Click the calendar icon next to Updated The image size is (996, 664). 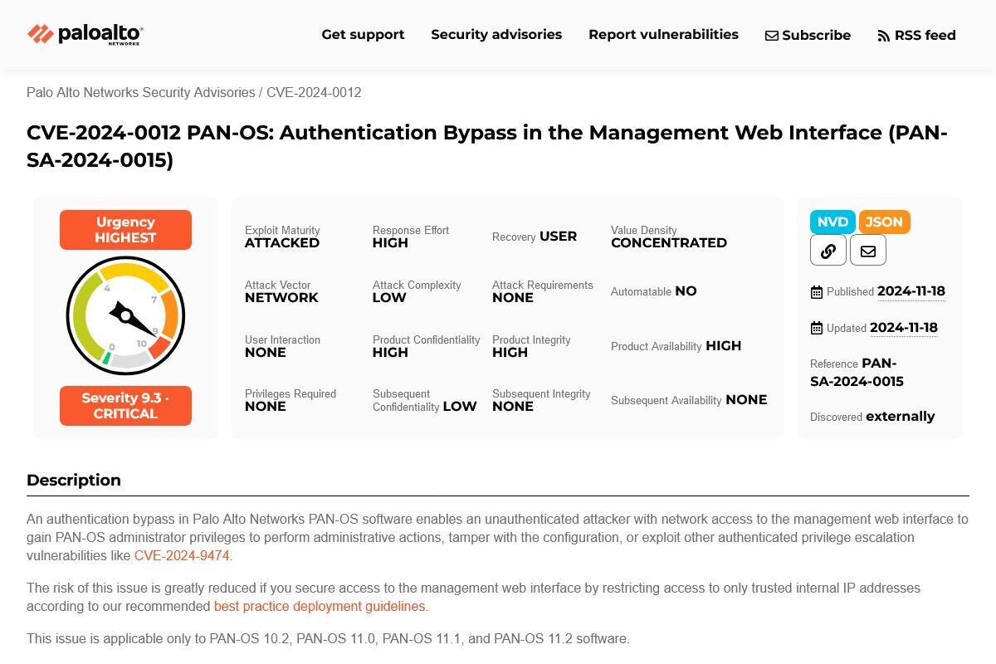click(817, 328)
